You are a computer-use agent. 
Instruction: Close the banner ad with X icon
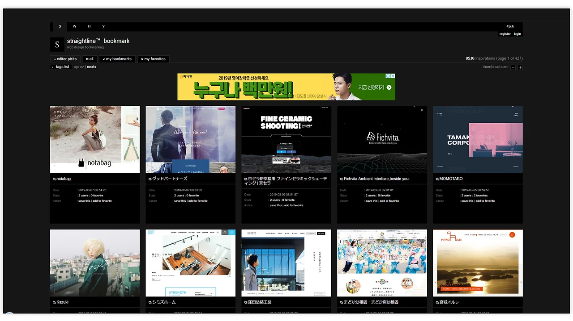pos(393,76)
